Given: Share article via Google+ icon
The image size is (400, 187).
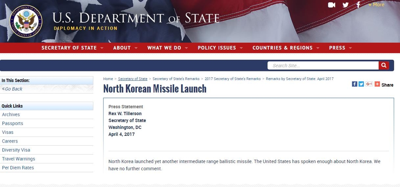Looking at the screenshot, I should [x=369, y=84].
